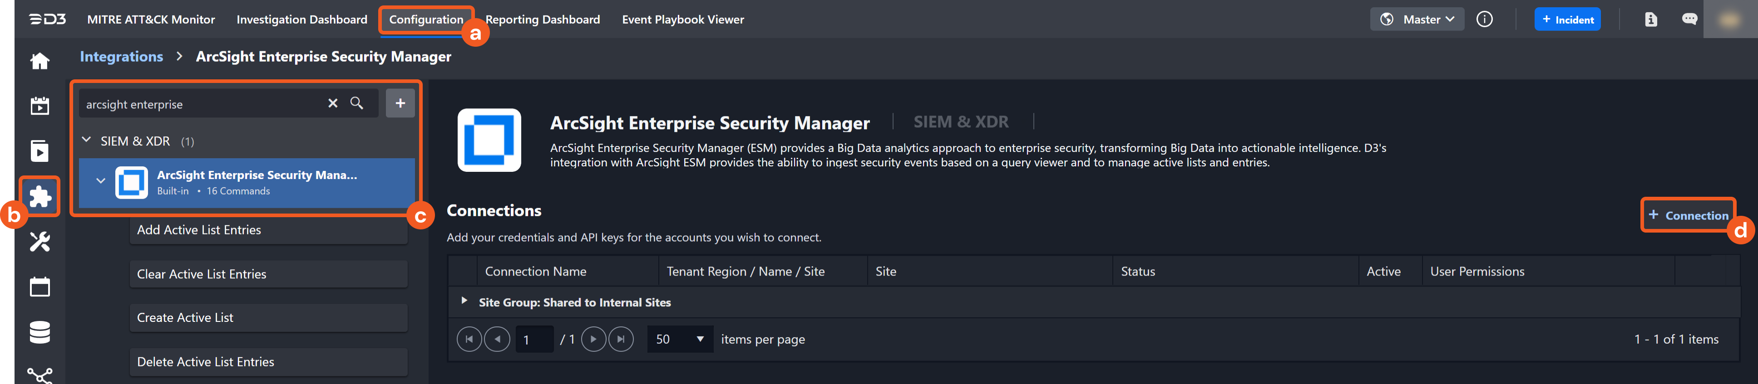Expand Site Group: Shared to Internal Sites
The height and width of the screenshot is (384, 1758).
tap(464, 301)
